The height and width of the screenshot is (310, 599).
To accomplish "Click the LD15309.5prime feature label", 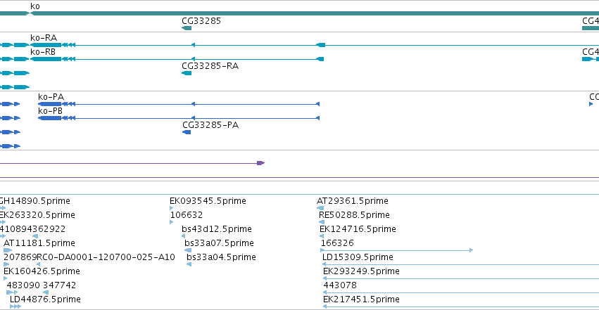I will click(358, 257).
